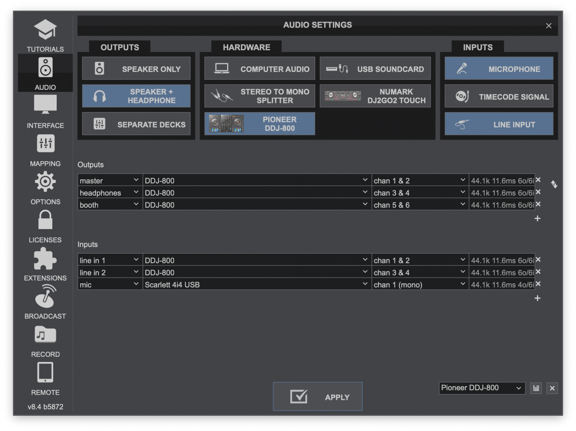Choose Numark DJ2GO2 Touch hardware
The height and width of the screenshot is (431, 576).
(375, 96)
